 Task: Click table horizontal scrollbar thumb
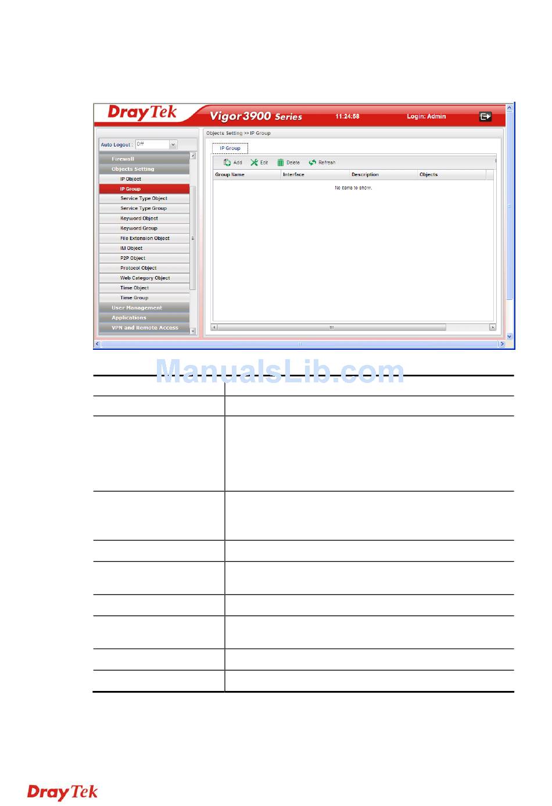331,327
